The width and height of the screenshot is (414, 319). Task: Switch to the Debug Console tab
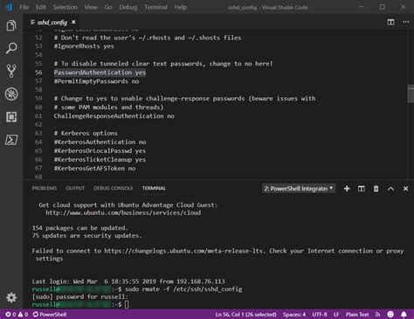[114, 188]
